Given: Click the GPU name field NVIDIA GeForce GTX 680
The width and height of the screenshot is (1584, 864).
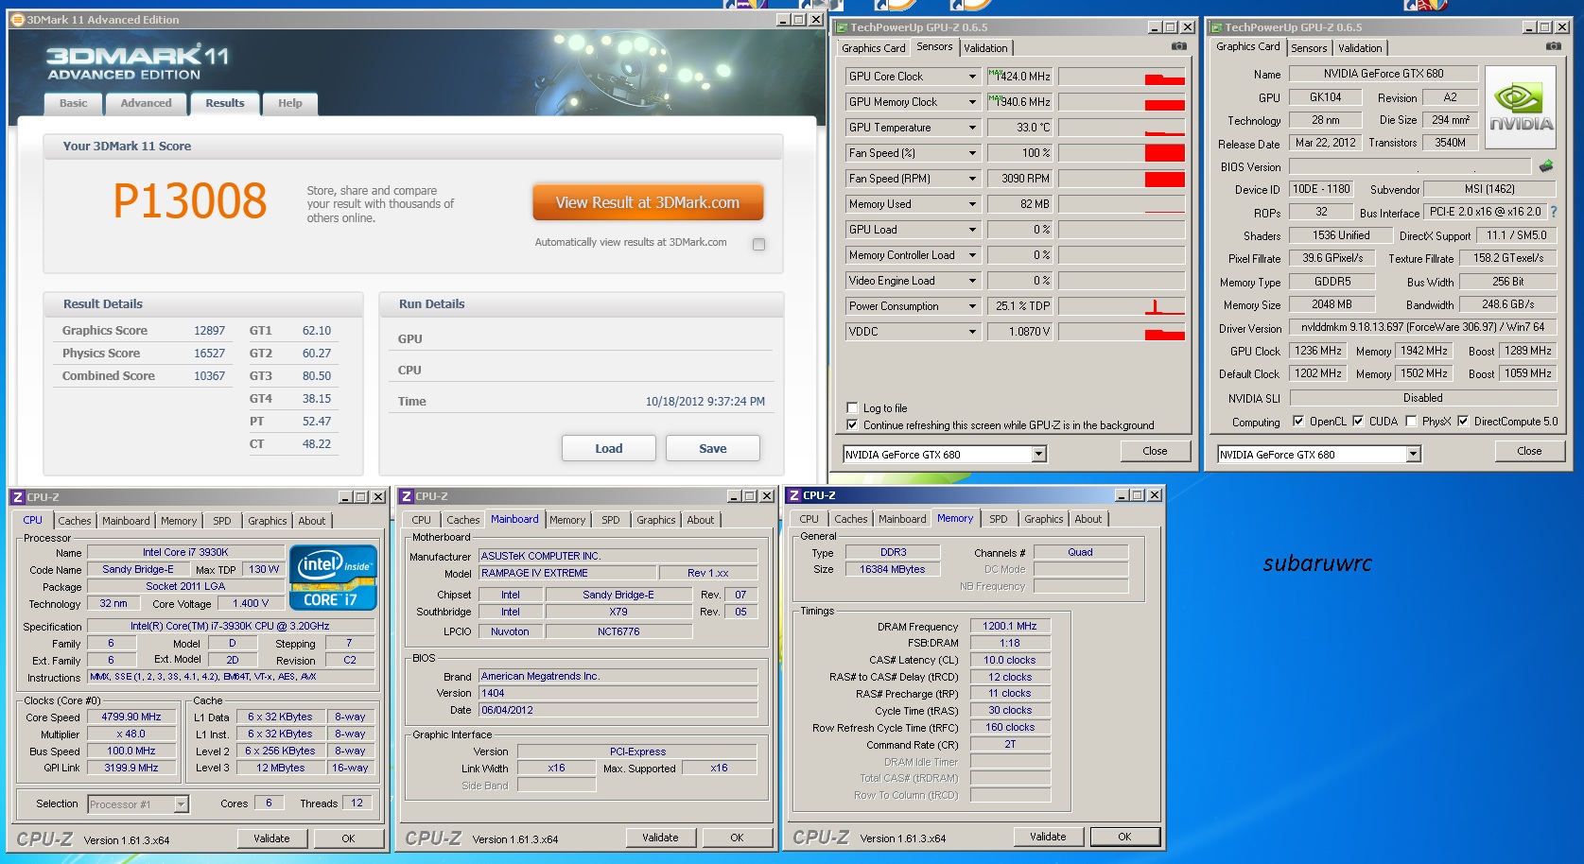Looking at the screenshot, I should tap(1383, 74).
